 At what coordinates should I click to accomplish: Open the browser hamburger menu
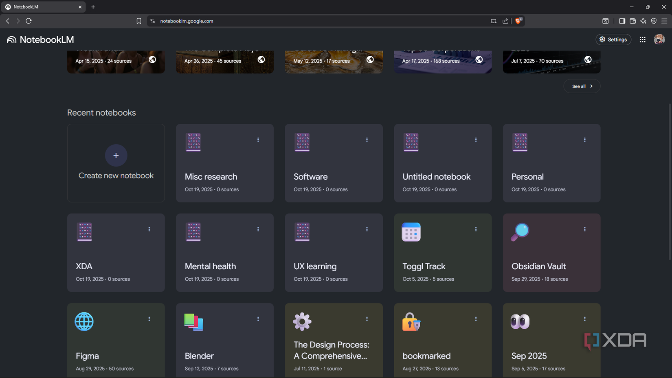click(664, 21)
